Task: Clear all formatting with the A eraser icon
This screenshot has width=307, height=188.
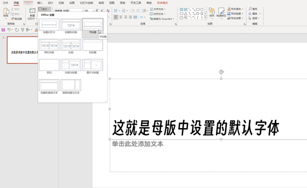Action: coord(108,11)
